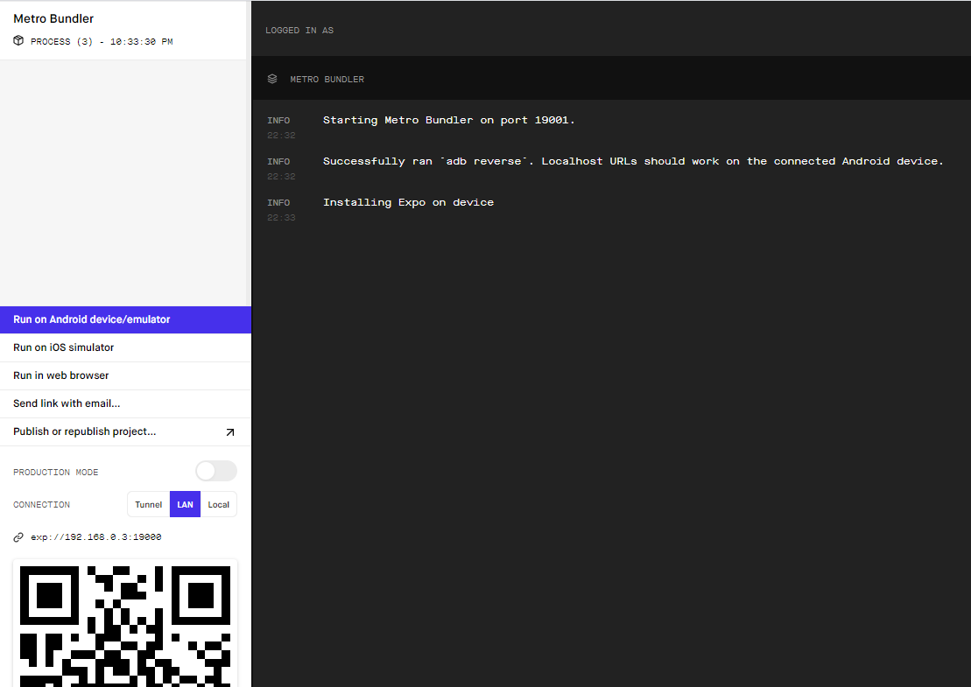Run on Android device/emulator
This screenshot has height=687, width=971.
tap(126, 320)
